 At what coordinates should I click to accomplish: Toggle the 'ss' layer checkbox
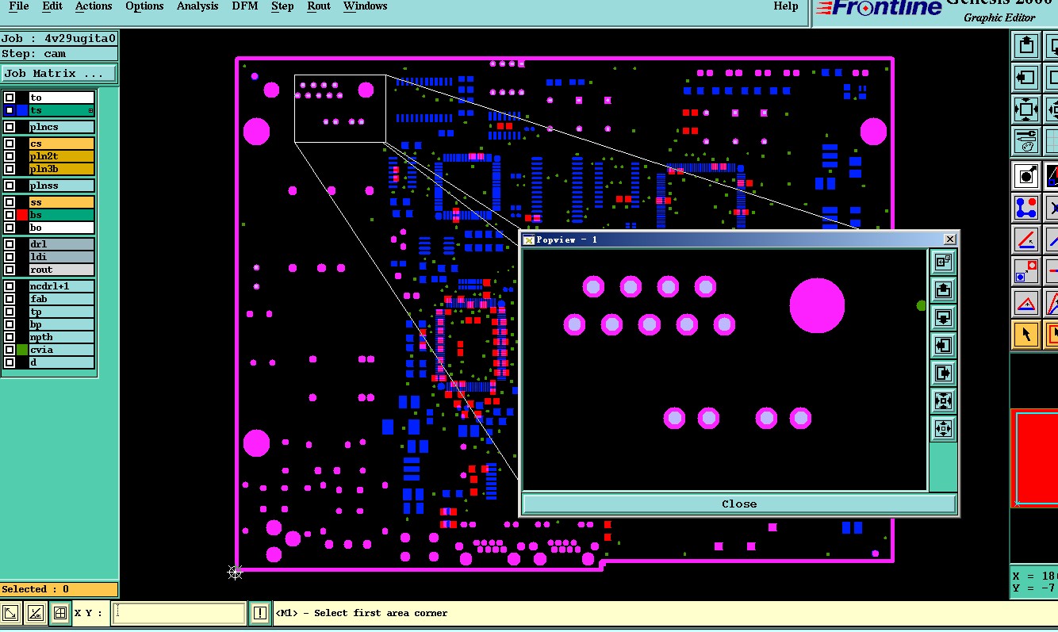pos(10,203)
